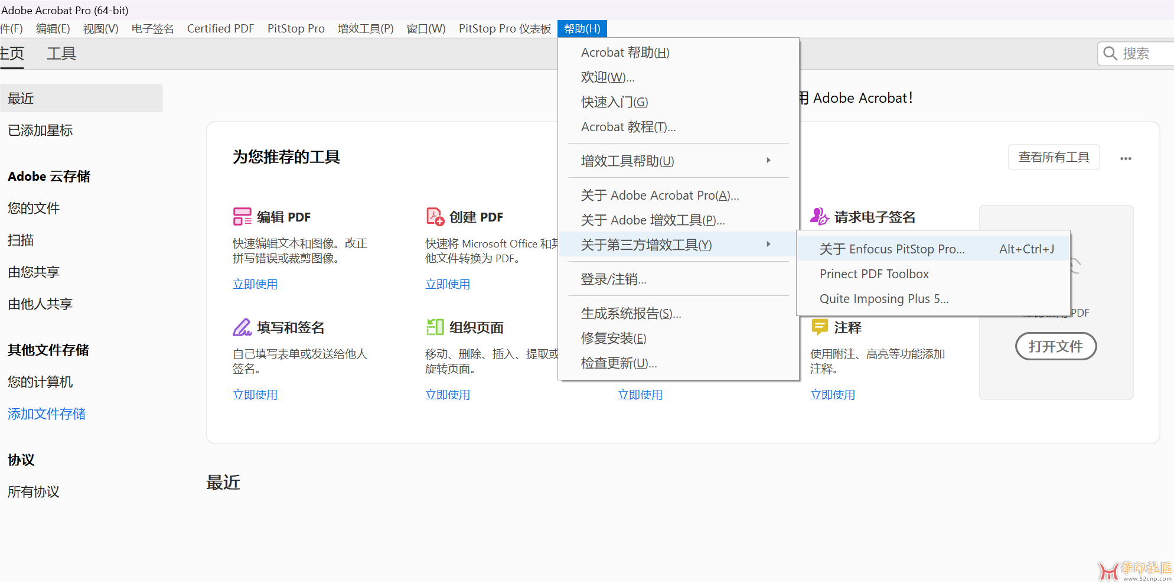The image size is (1174, 583).
Task: Choose 欢迎(W)... menu entry
Action: pyautogui.click(x=679, y=77)
